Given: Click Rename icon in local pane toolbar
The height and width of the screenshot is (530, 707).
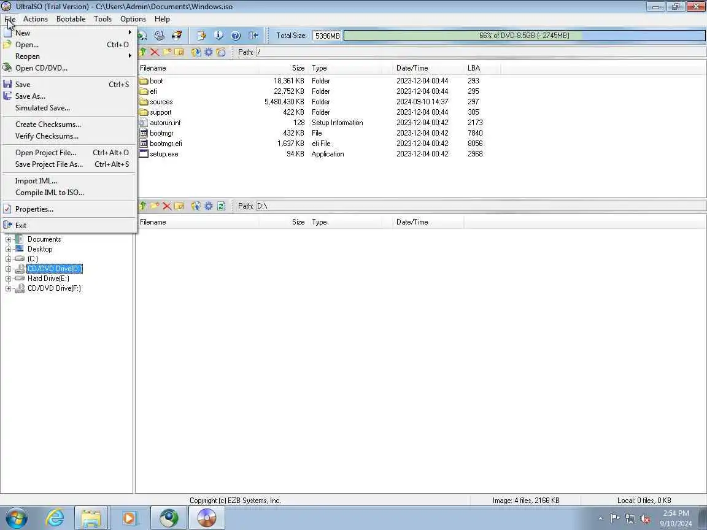Looking at the screenshot, I should (179, 206).
